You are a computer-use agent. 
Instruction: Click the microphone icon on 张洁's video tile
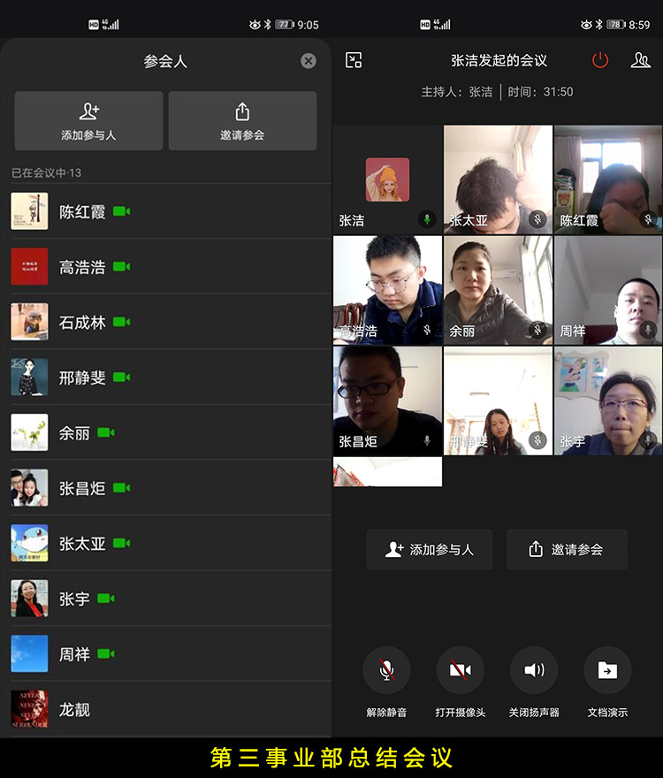(427, 219)
